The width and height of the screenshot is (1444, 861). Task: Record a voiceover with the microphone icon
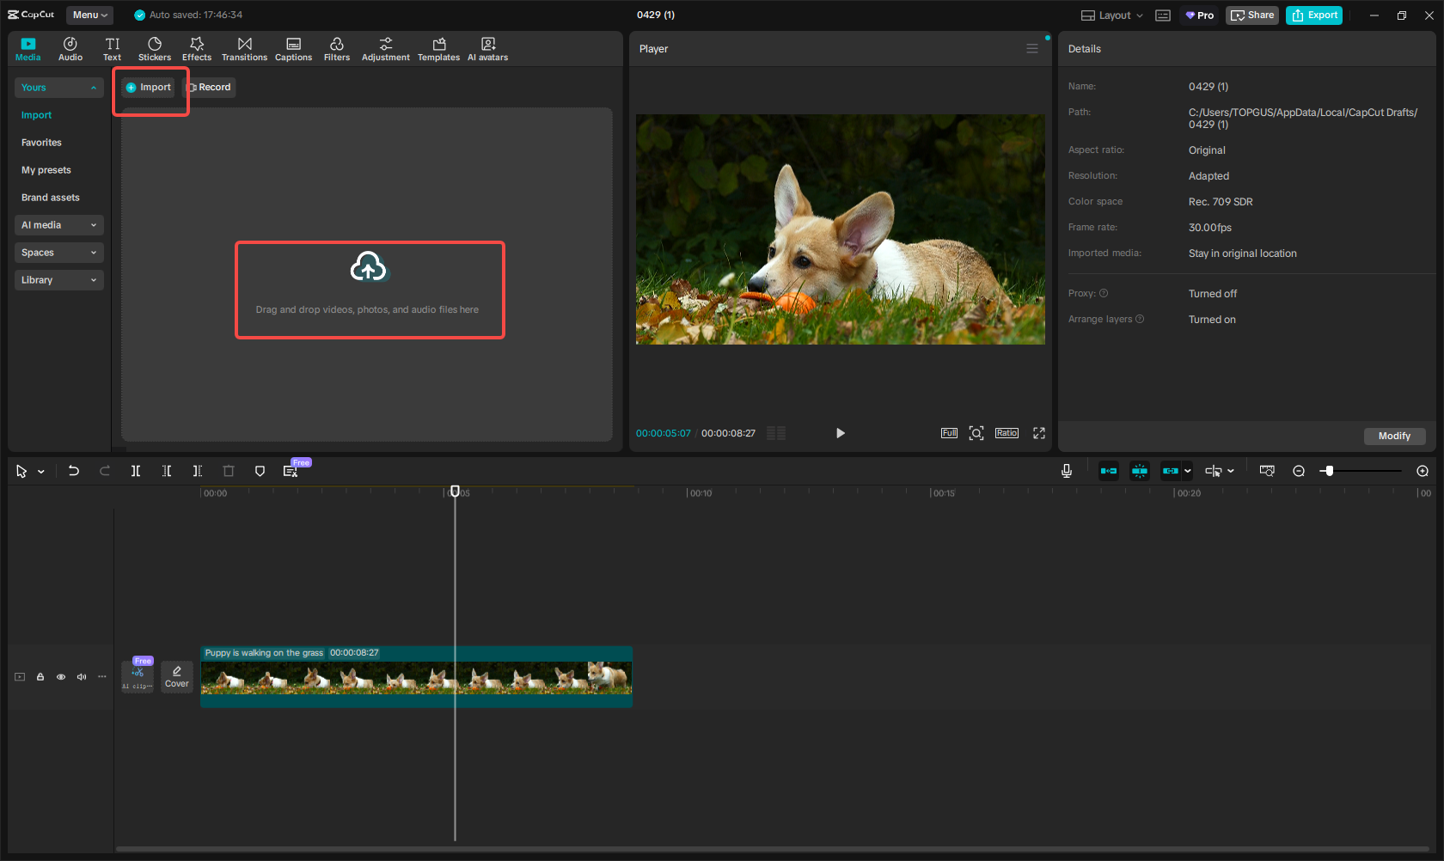click(1067, 471)
